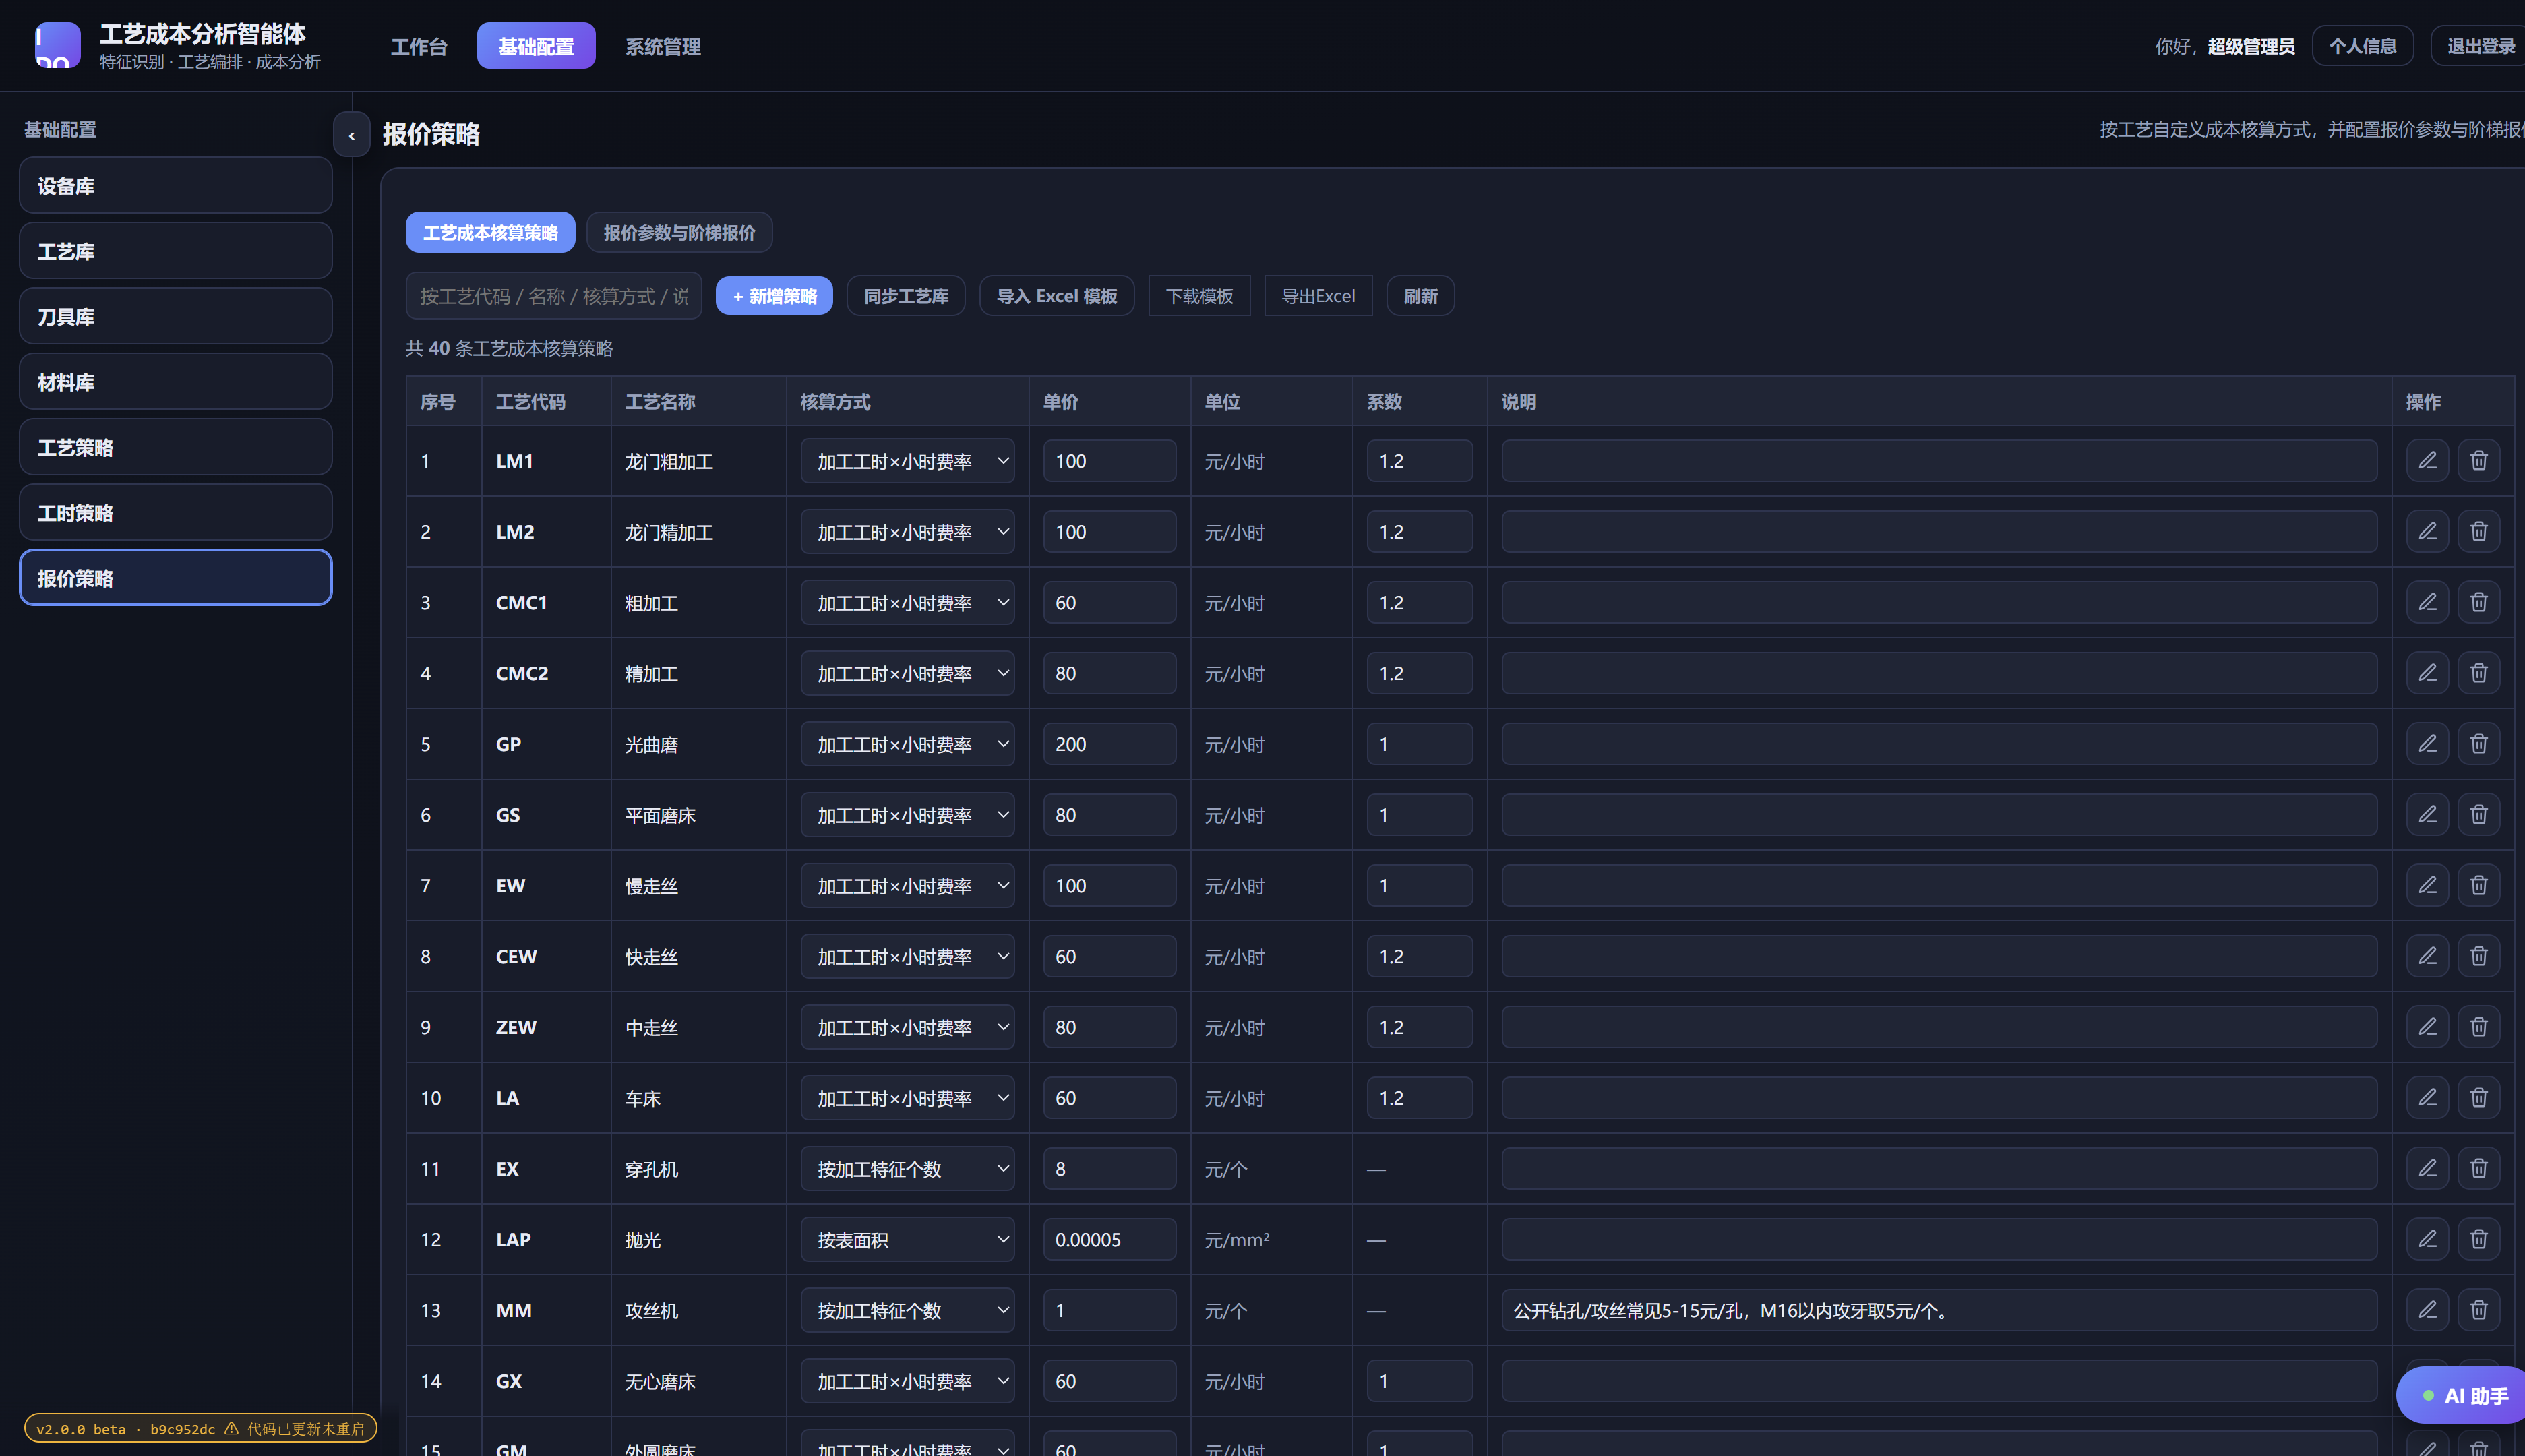Open 核算方式 dropdown for MM 攻丝机
2525x1456 pixels.
point(907,1311)
